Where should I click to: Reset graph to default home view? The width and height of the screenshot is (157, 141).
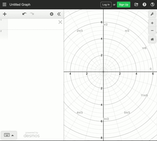tap(152, 39)
